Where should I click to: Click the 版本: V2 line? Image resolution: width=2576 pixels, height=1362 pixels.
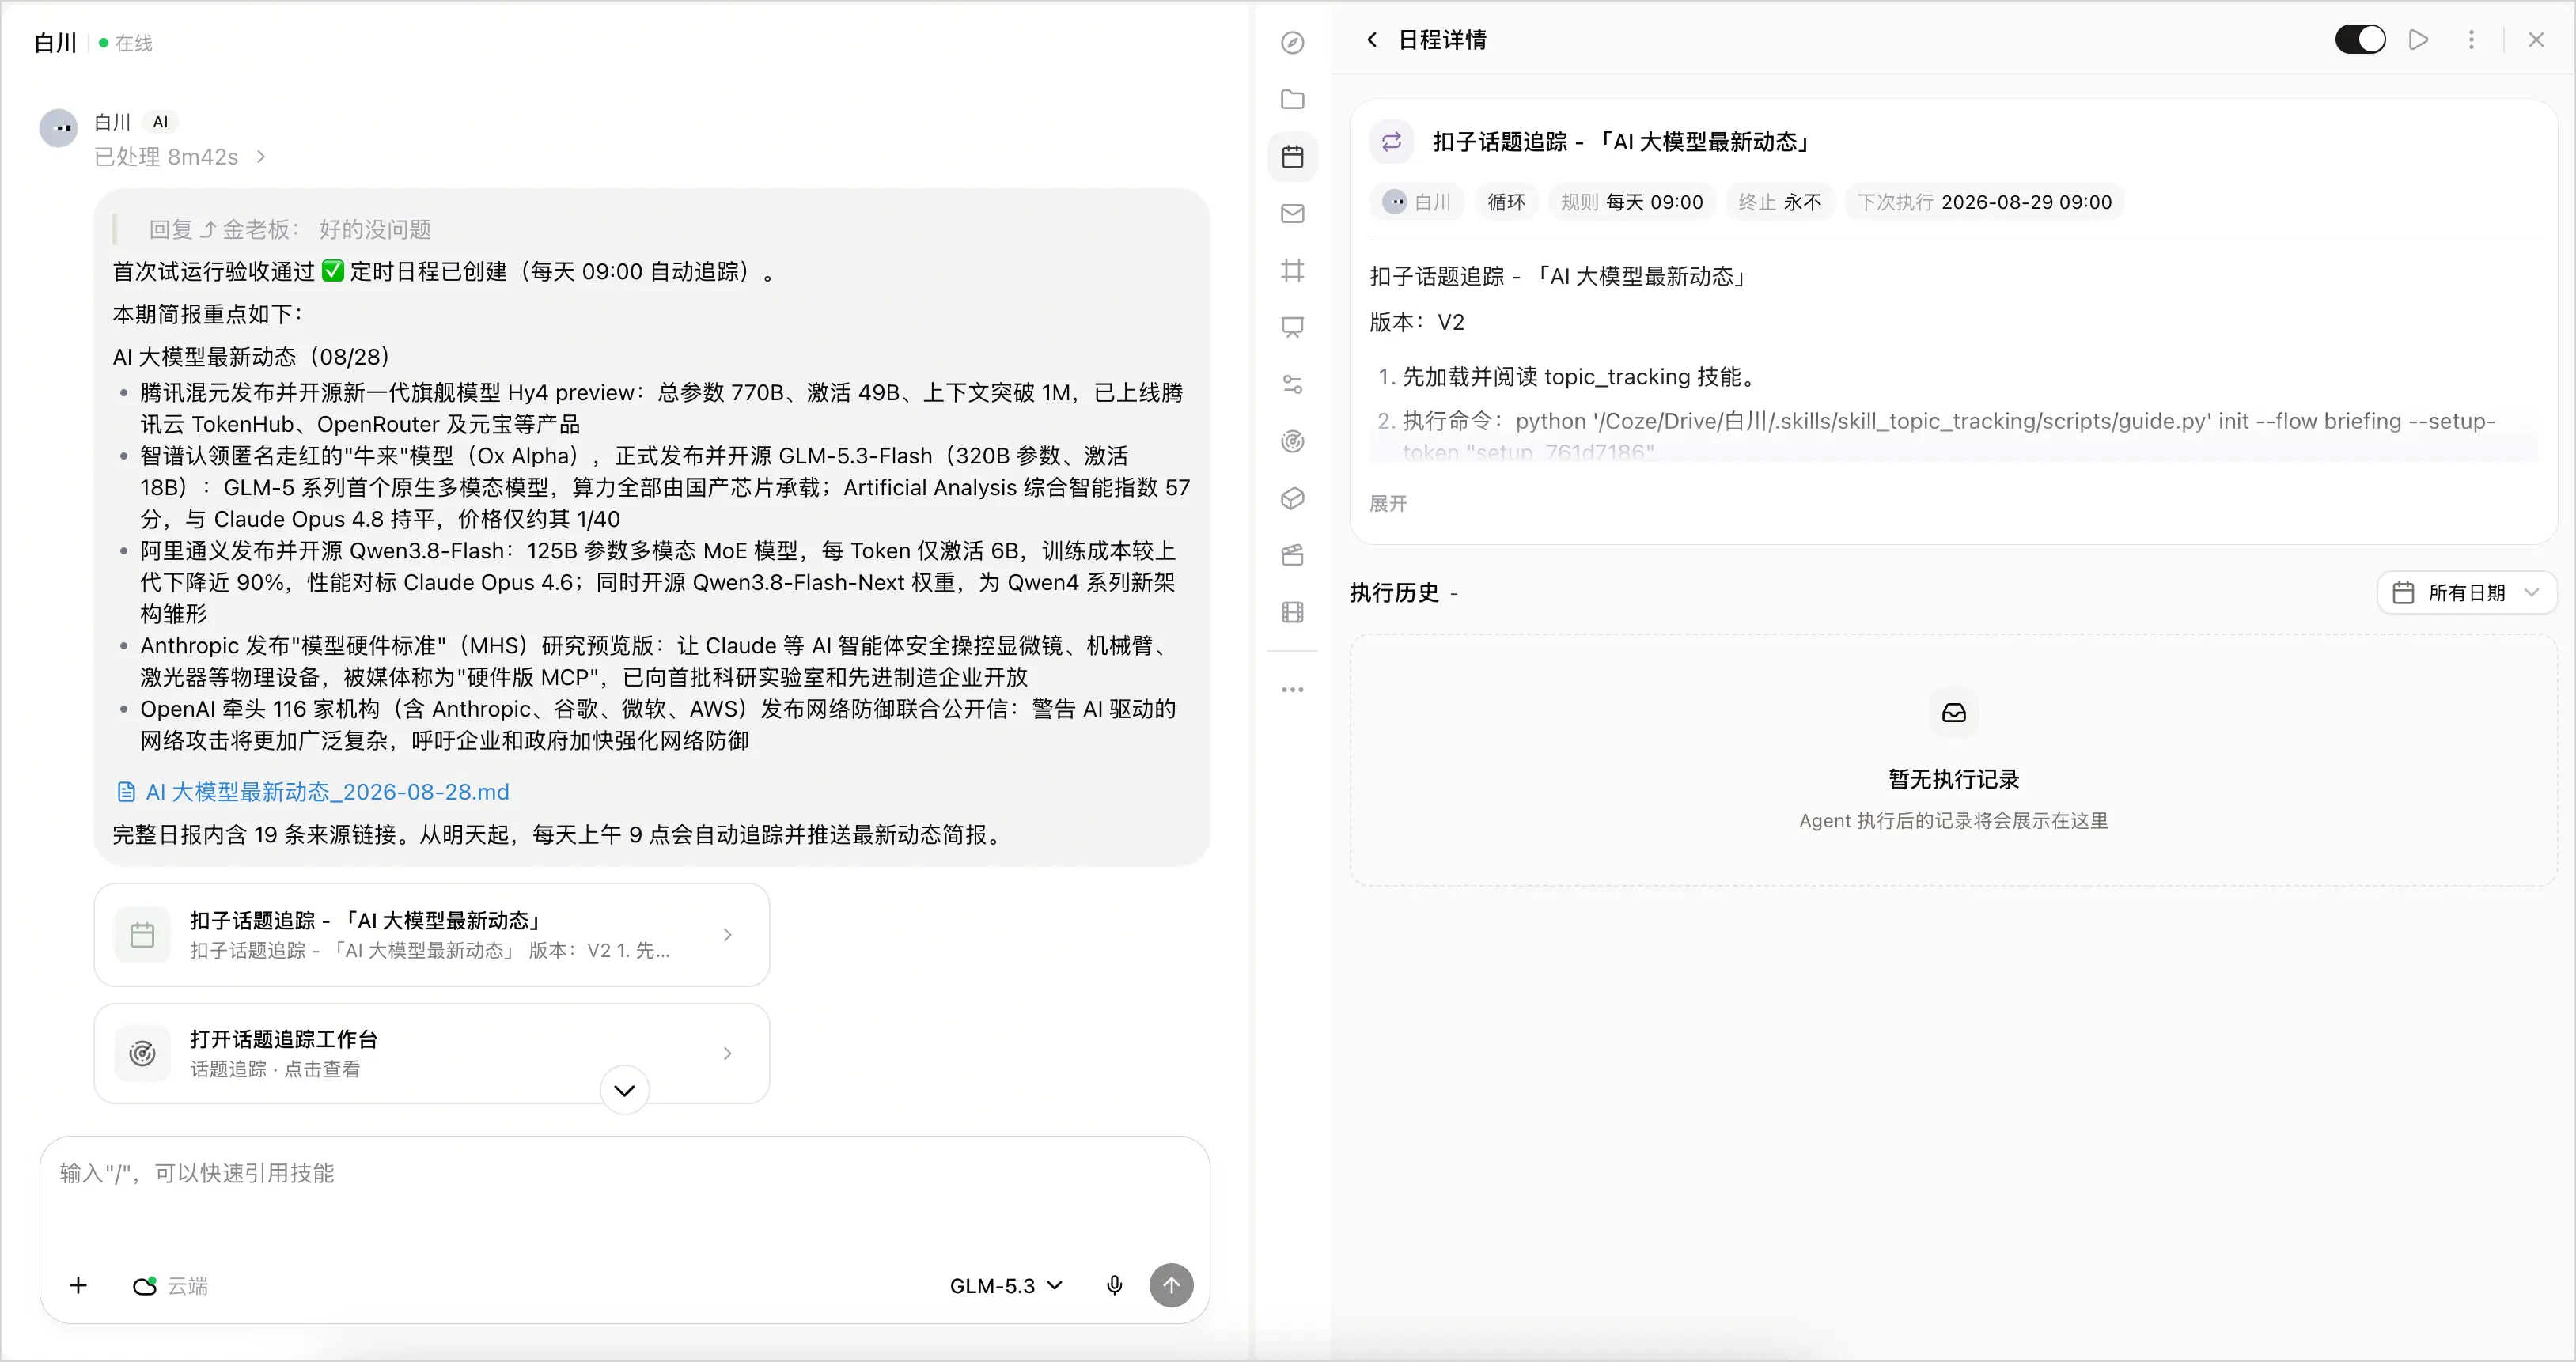pos(1416,322)
